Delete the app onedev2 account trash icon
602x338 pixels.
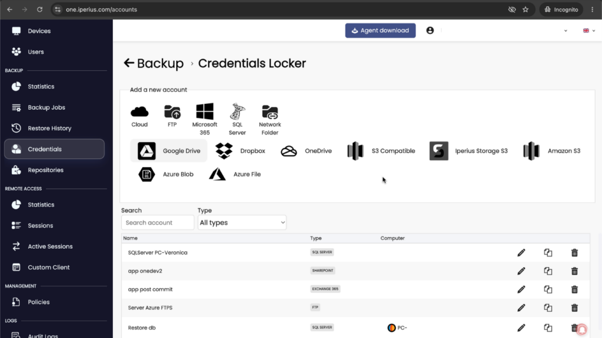[x=574, y=271]
